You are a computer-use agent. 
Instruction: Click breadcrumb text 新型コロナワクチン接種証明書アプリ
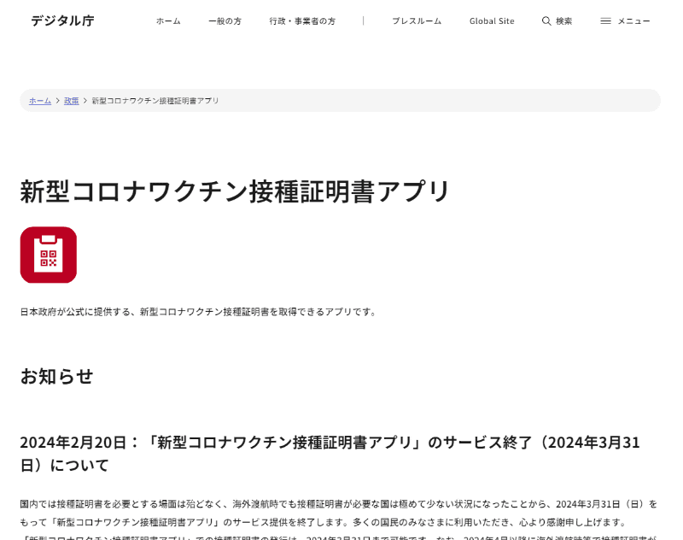click(x=155, y=101)
